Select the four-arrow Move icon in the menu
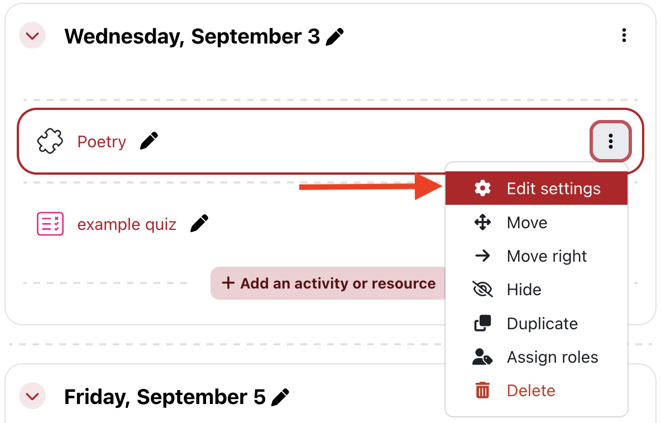The image size is (661, 423). click(x=483, y=222)
